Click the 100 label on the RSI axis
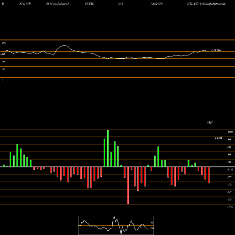Image resolution: width=235 pixels, height=235 pixels. coord(4,43)
